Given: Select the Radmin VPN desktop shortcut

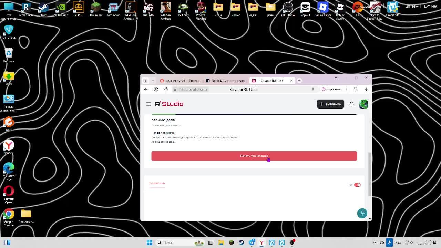Looking at the screenshot, I should (x=9, y=32).
